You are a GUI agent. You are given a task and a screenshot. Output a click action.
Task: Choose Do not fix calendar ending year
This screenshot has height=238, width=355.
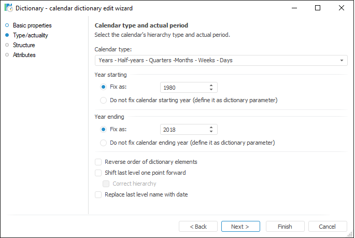(104, 142)
